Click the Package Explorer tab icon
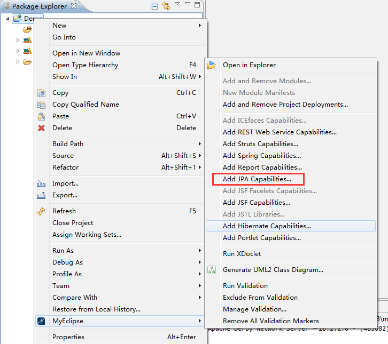Image resolution: width=388 pixels, height=344 pixels. tap(6, 6)
